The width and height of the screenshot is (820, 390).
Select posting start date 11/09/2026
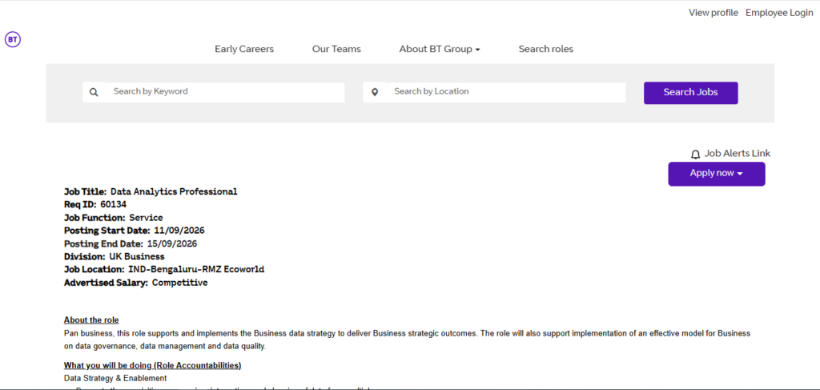[x=179, y=231]
